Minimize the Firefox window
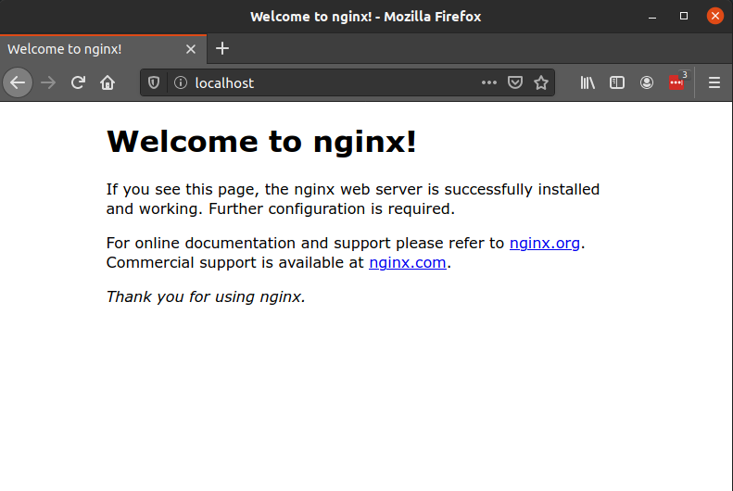Screen dimensions: 733x491 coord(652,17)
